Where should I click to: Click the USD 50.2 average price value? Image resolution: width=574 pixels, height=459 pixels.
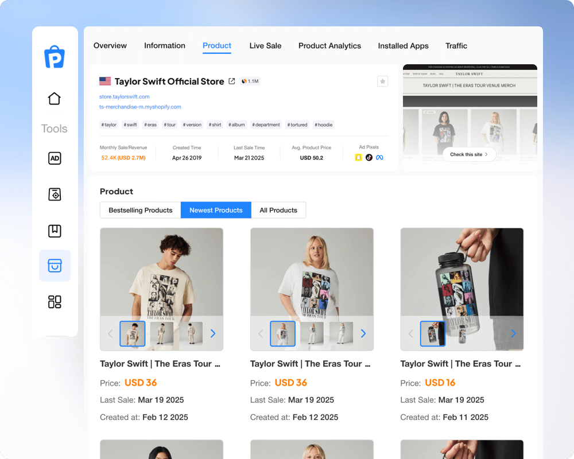pos(312,158)
